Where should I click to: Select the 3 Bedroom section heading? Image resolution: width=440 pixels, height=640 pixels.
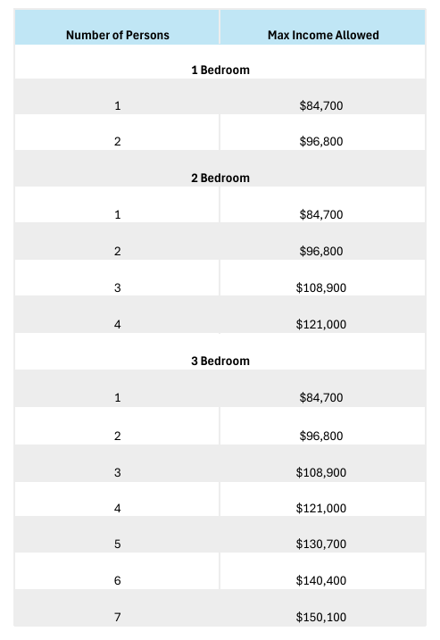point(220,361)
